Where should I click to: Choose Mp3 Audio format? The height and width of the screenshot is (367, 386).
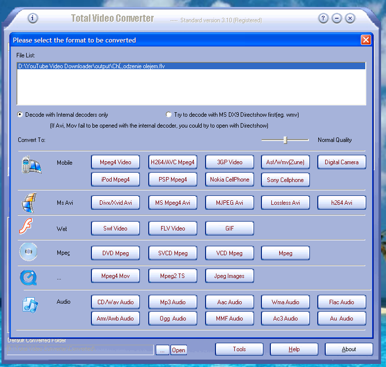point(172,302)
